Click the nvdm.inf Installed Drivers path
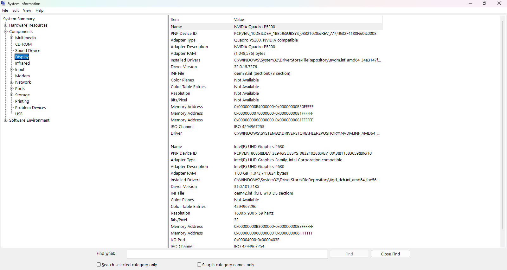Screen dimensions: 507x270 307,60
